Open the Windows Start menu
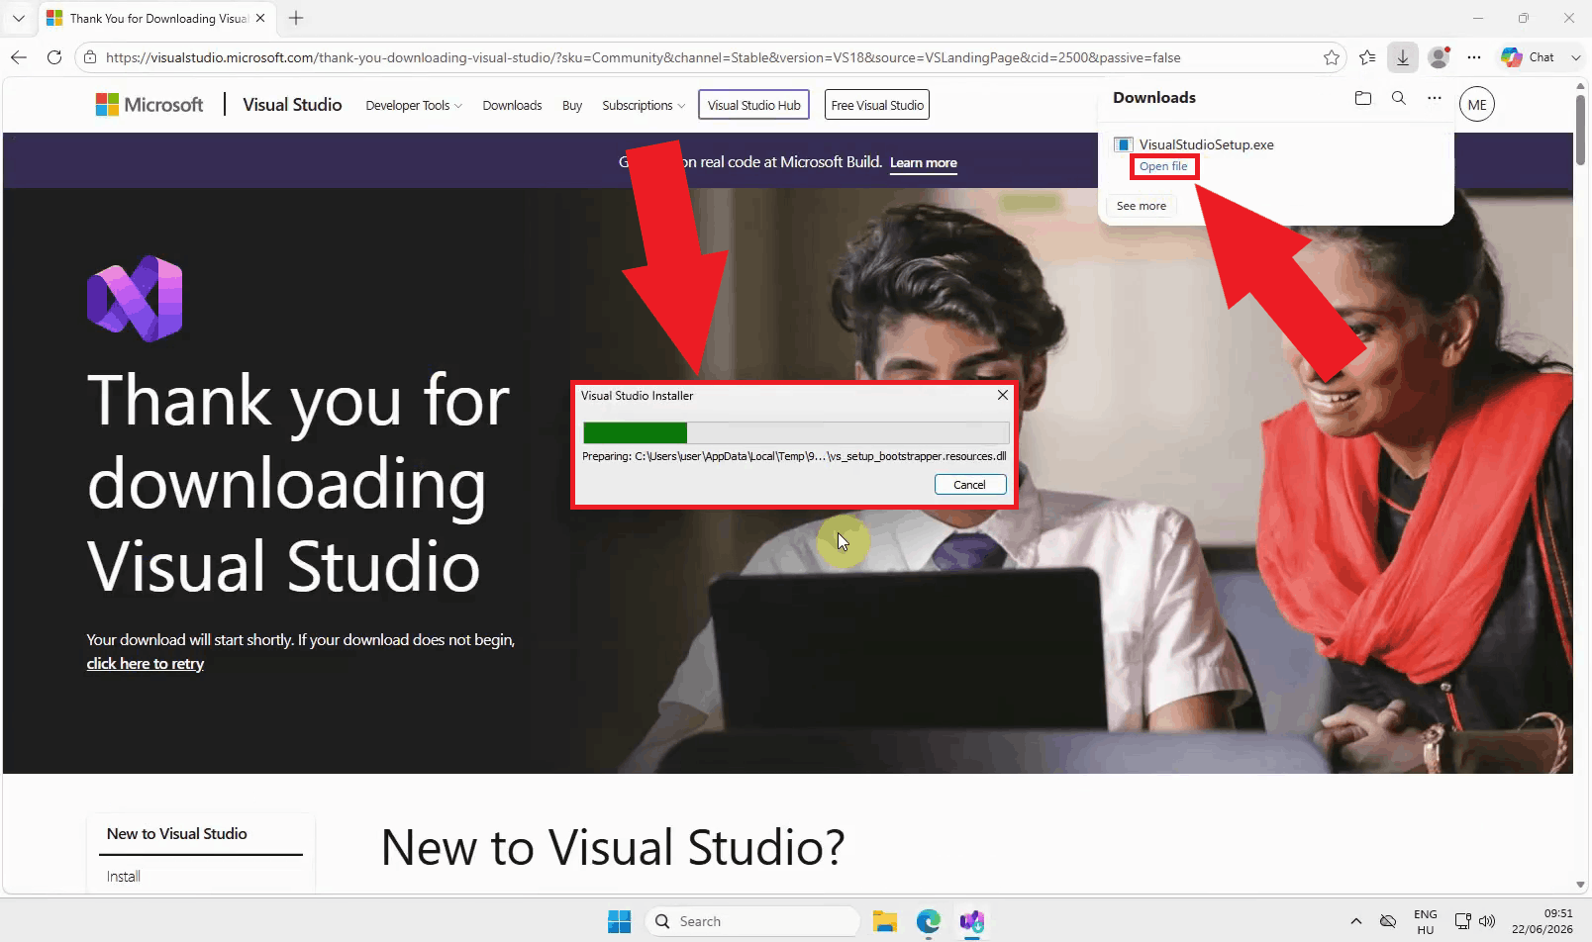This screenshot has width=1592, height=942. pos(620,921)
